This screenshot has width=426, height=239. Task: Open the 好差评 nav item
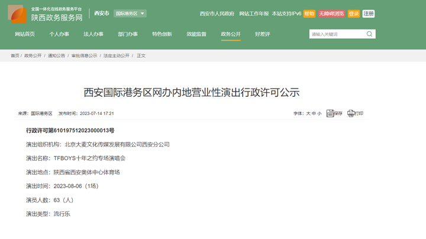[x=263, y=34]
